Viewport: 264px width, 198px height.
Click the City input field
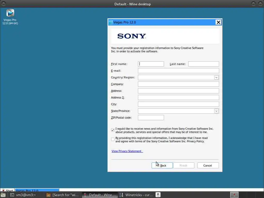pos(178,104)
